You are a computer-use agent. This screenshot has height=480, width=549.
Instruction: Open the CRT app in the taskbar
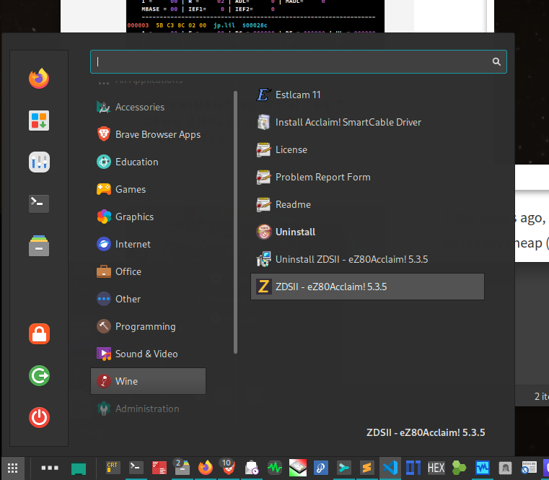click(113, 468)
